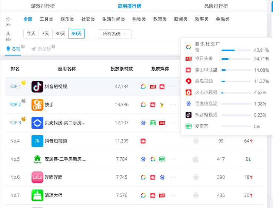The width and height of the screenshot is (273, 208).
Task: Switch to the 新品榜 tab
Action: 41,49
